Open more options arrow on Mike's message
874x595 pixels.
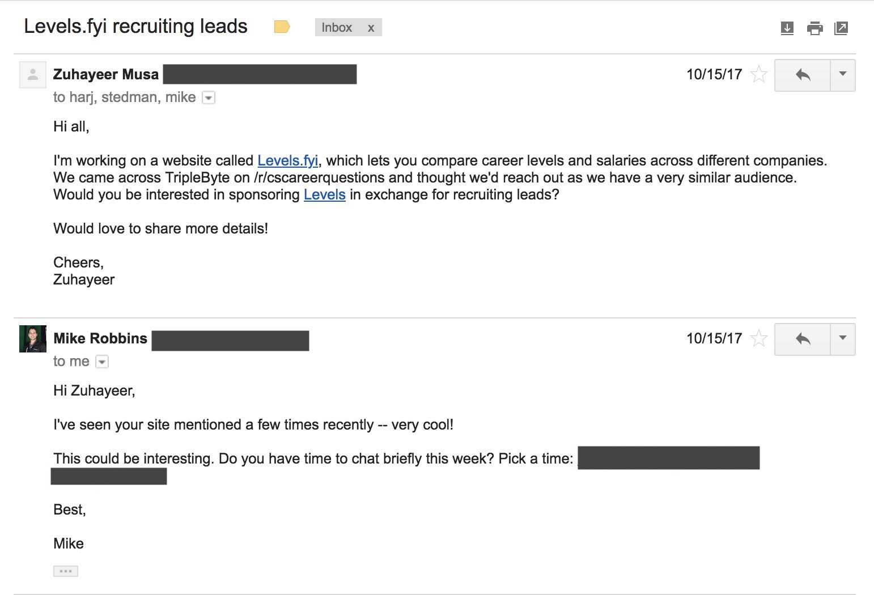pyautogui.click(x=843, y=339)
